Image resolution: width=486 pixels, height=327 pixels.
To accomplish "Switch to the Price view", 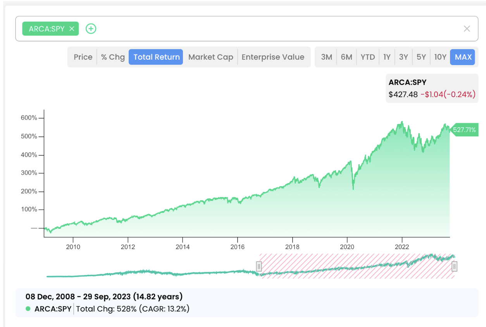I will point(83,57).
